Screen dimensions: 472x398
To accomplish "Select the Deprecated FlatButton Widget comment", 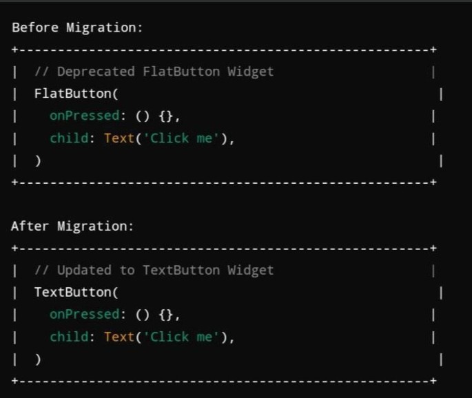I will tap(154, 72).
